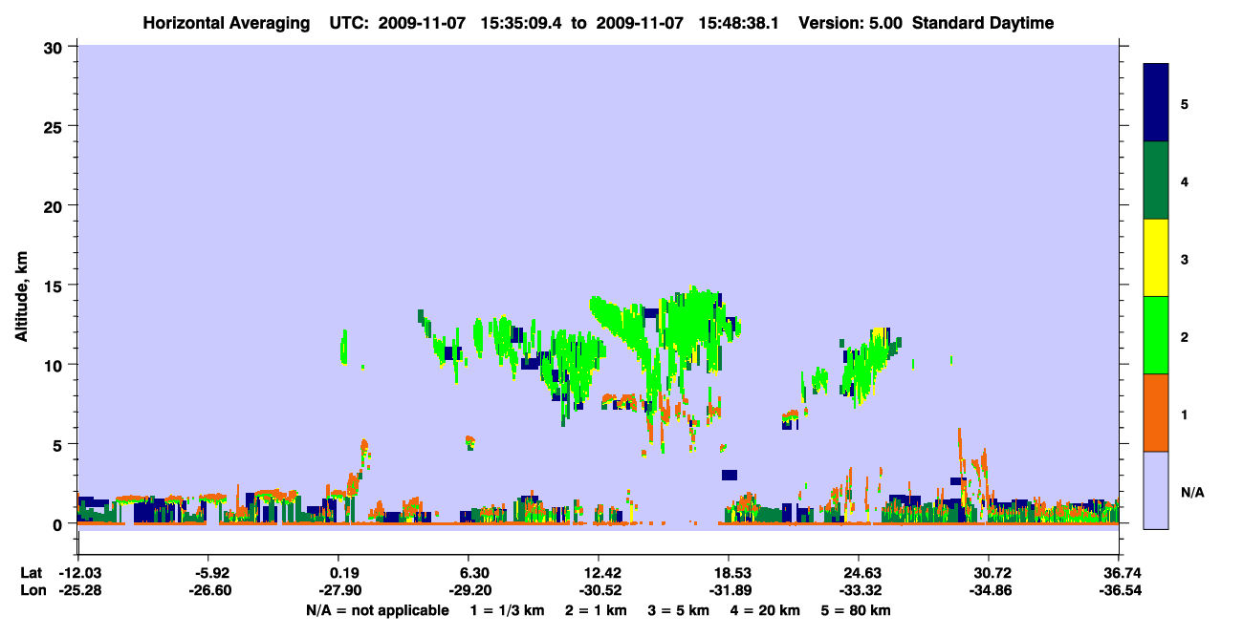Click latitude value 0.19
The width and height of the screenshot is (1243, 637).
point(338,573)
